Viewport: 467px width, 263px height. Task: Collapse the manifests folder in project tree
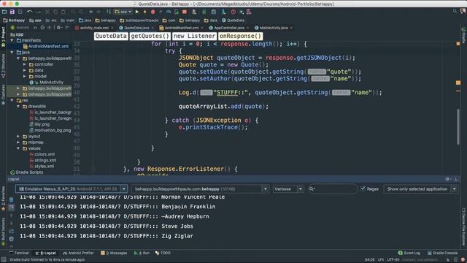click(12, 40)
